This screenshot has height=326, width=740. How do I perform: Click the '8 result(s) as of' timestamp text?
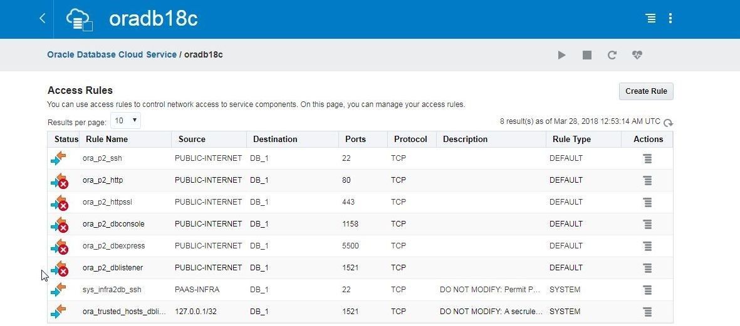(x=580, y=121)
